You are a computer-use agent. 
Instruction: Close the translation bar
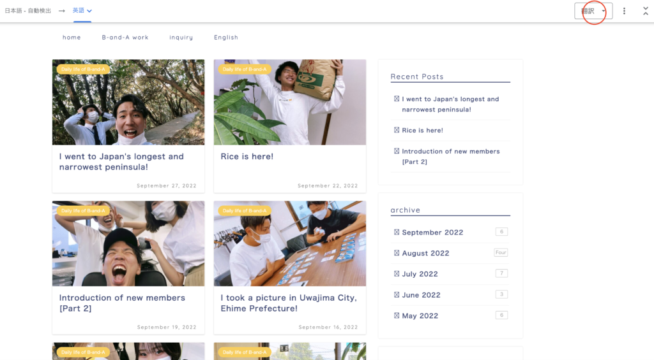pyautogui.click(x=645, y=11)
